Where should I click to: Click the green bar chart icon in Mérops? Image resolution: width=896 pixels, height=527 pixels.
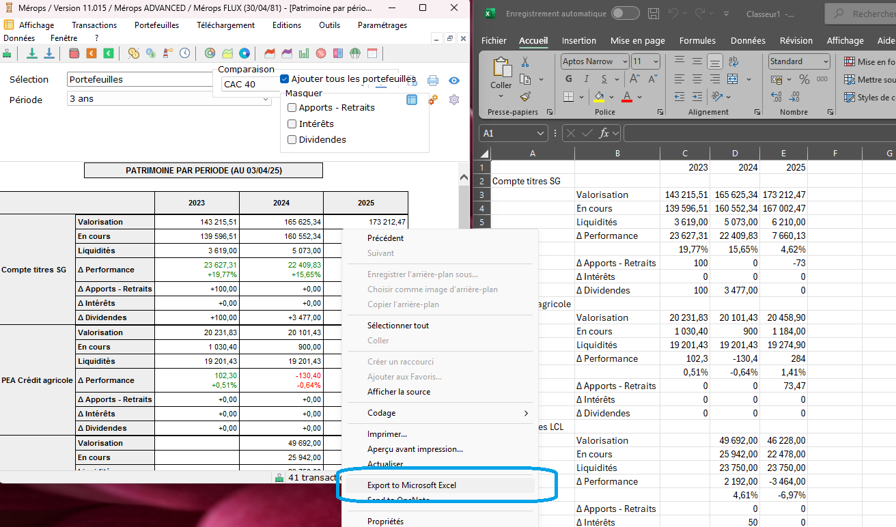[x=304, y=53]
